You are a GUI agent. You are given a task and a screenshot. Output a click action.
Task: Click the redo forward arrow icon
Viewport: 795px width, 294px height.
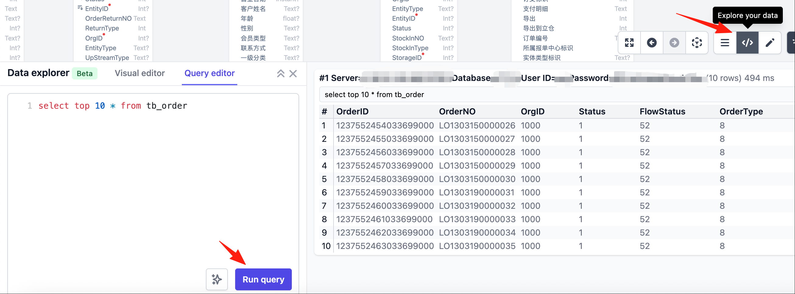[x=674, y=43]
